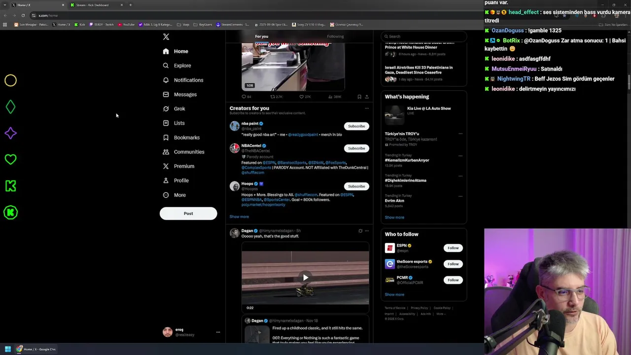Switch to the For you tab

point(262,36)
